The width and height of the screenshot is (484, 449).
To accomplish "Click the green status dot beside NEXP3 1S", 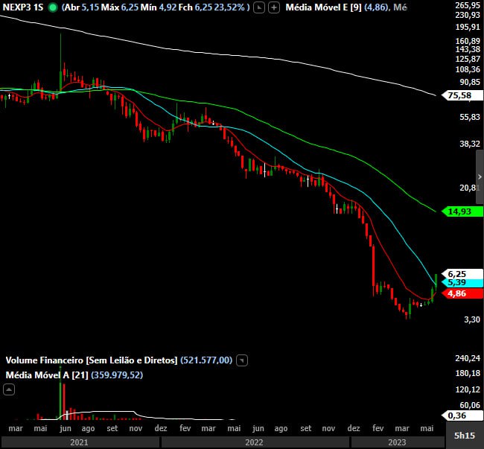I will click(53, 7).
